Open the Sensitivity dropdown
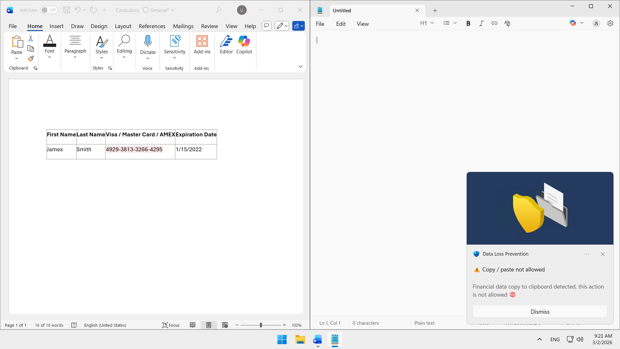 [174, 48]
